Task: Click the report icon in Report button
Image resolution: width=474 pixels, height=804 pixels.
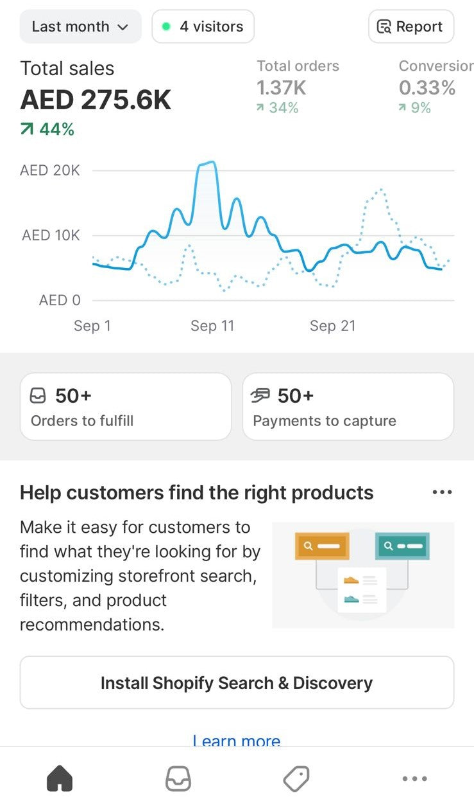Action: (384, 27)
